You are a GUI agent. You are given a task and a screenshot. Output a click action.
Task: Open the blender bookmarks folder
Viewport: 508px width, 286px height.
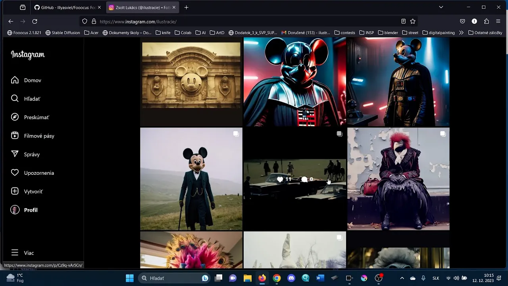[x=388, y=33]
